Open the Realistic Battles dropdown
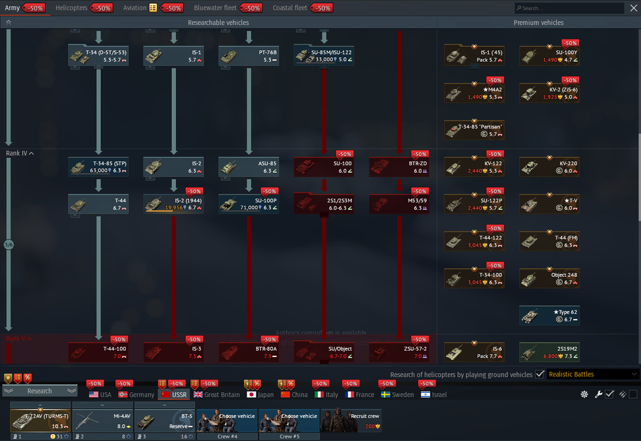 pos(592,375)
